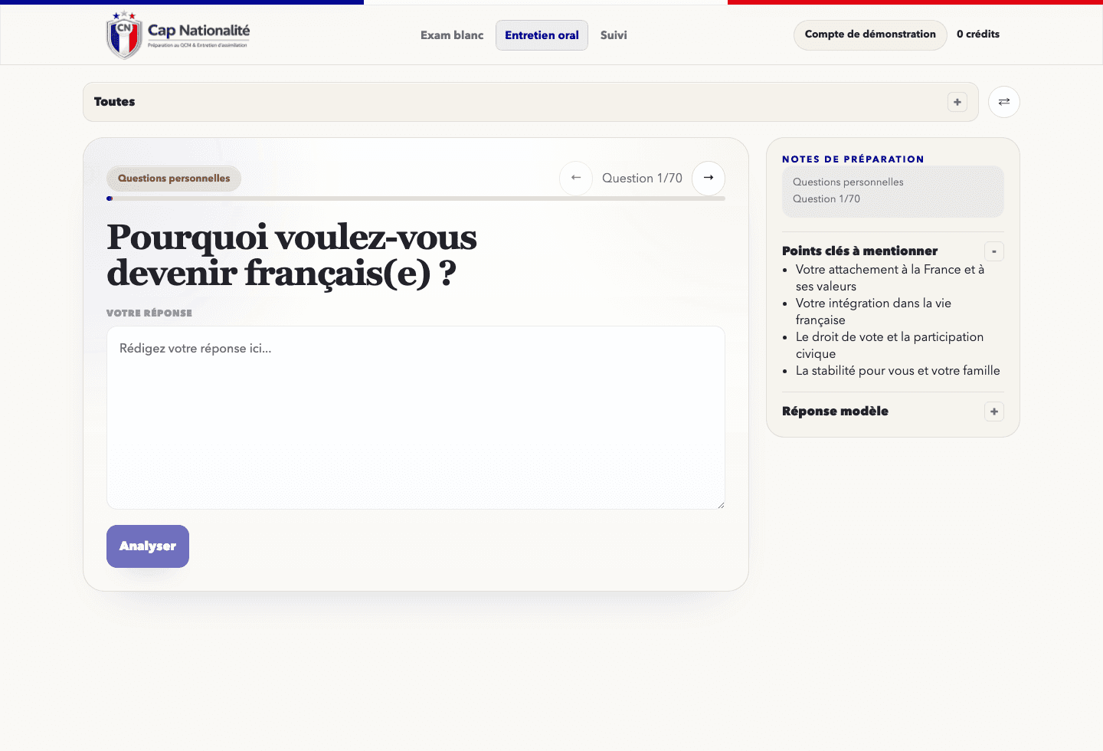Viewport: 1103px width, 751px height.
Task: Click the notes panel Questions personnelles summary box
Action: tap(893, 192)
